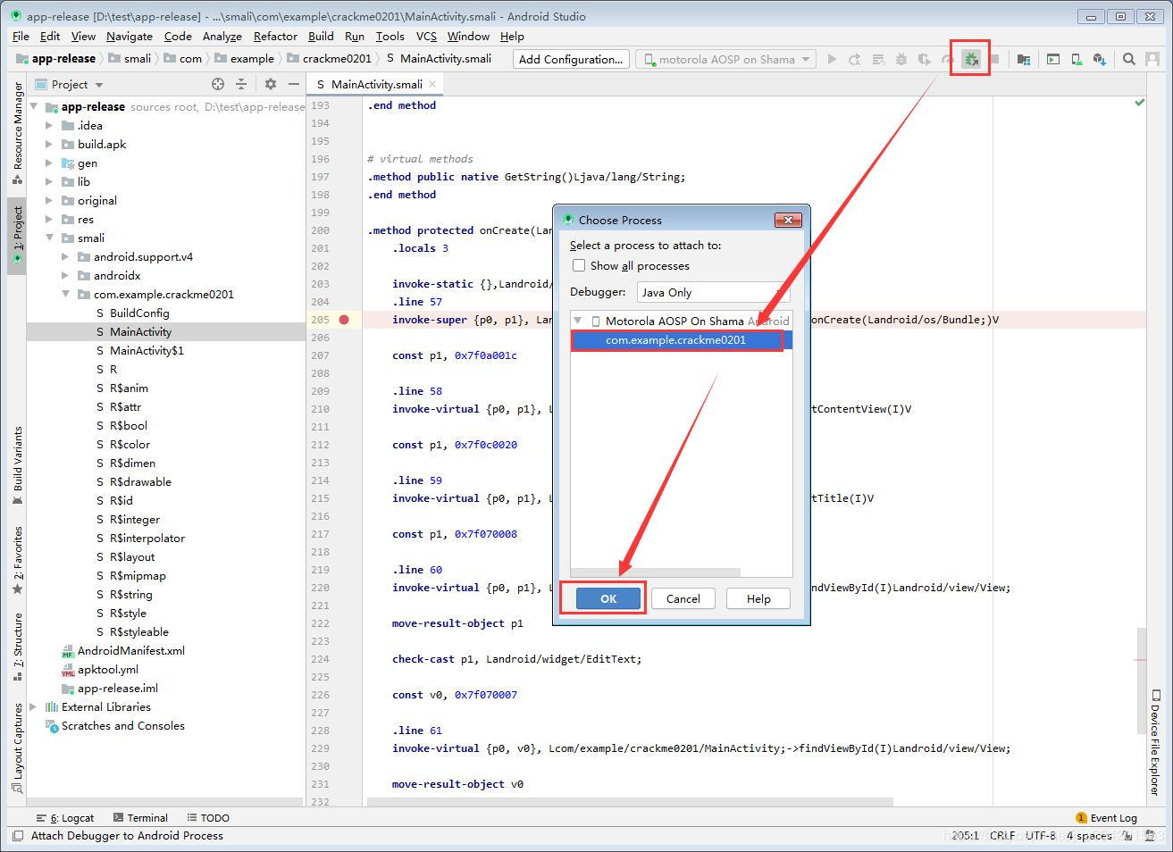
Task: Click Collapse All icon in Project panel
Action: tap(241, 84)
